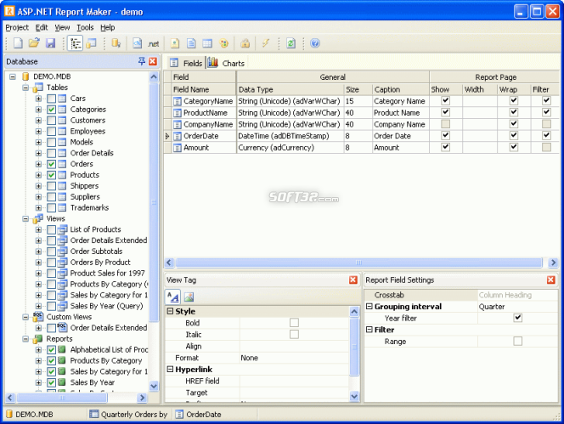Click the database table toolbar icon
The height and width of the screenshot is (424, 564).
click(x=92, y=43)
